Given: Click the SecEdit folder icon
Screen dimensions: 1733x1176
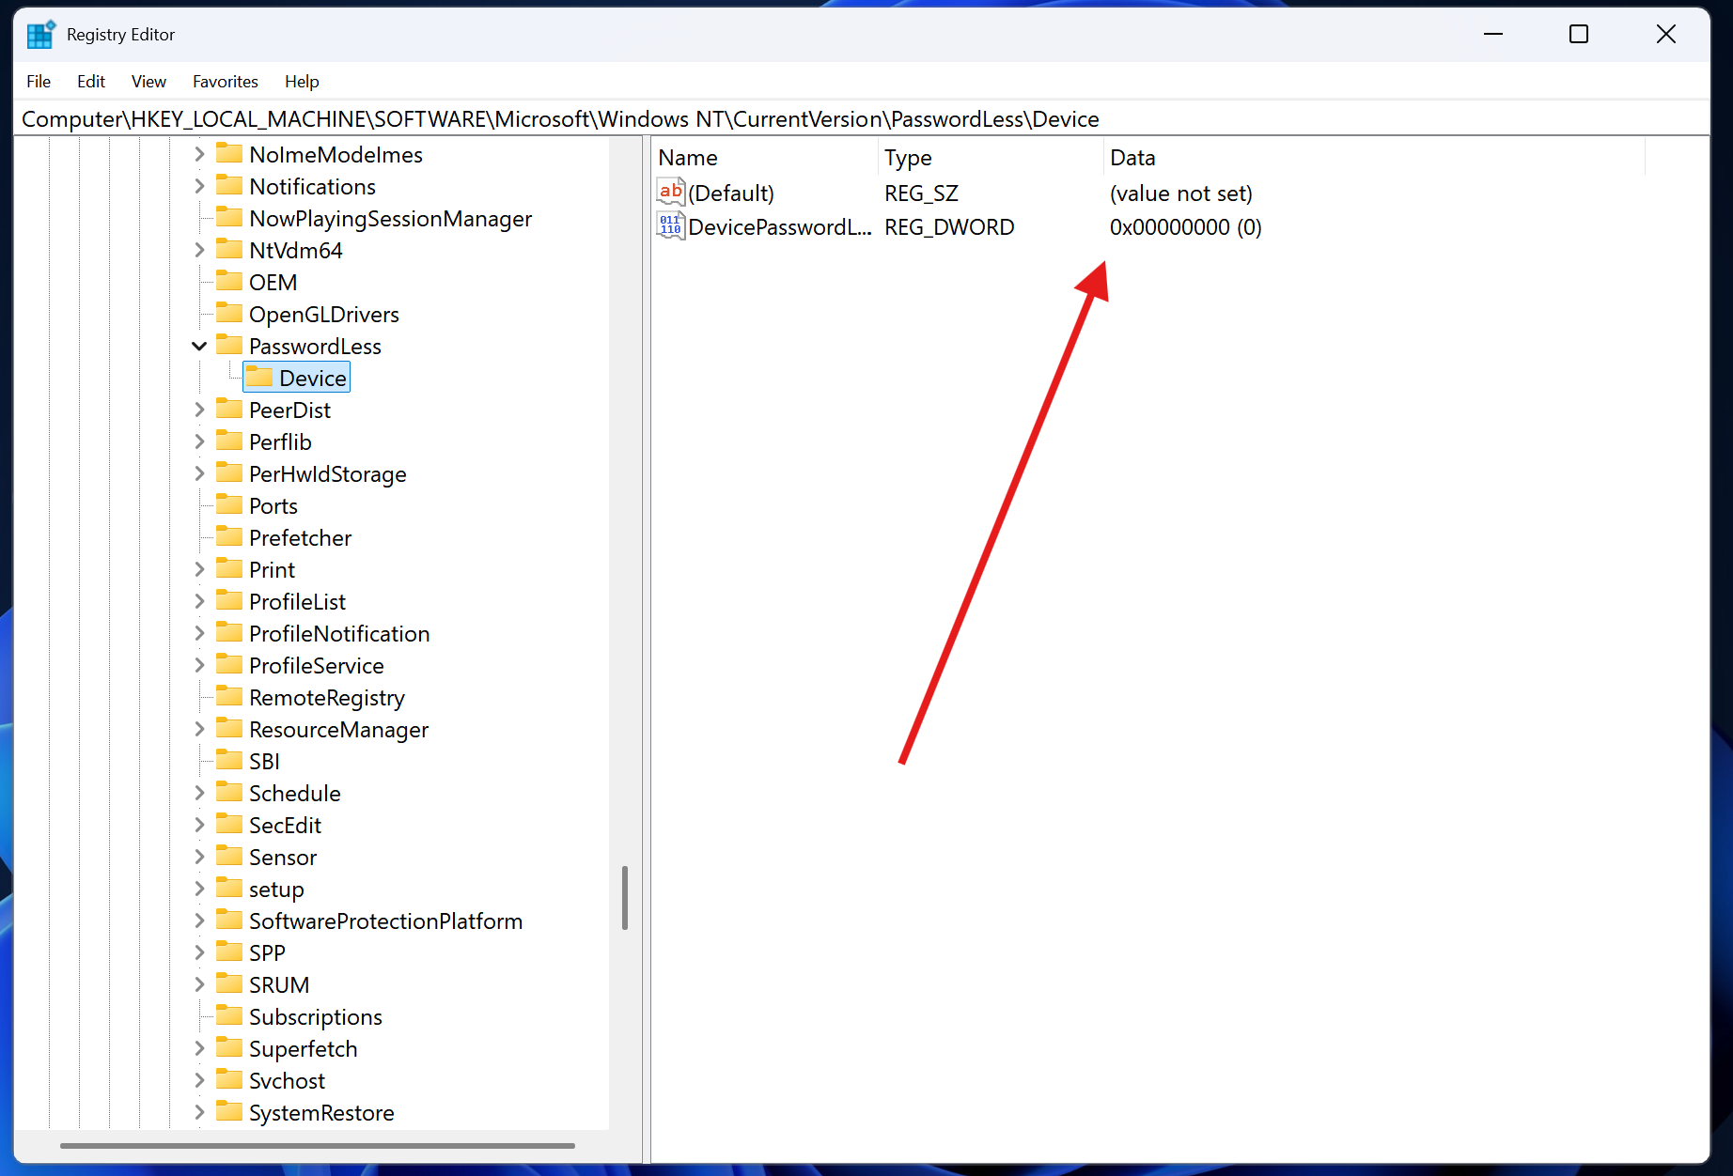Looking at the screenshot, I should coord(229,825).
